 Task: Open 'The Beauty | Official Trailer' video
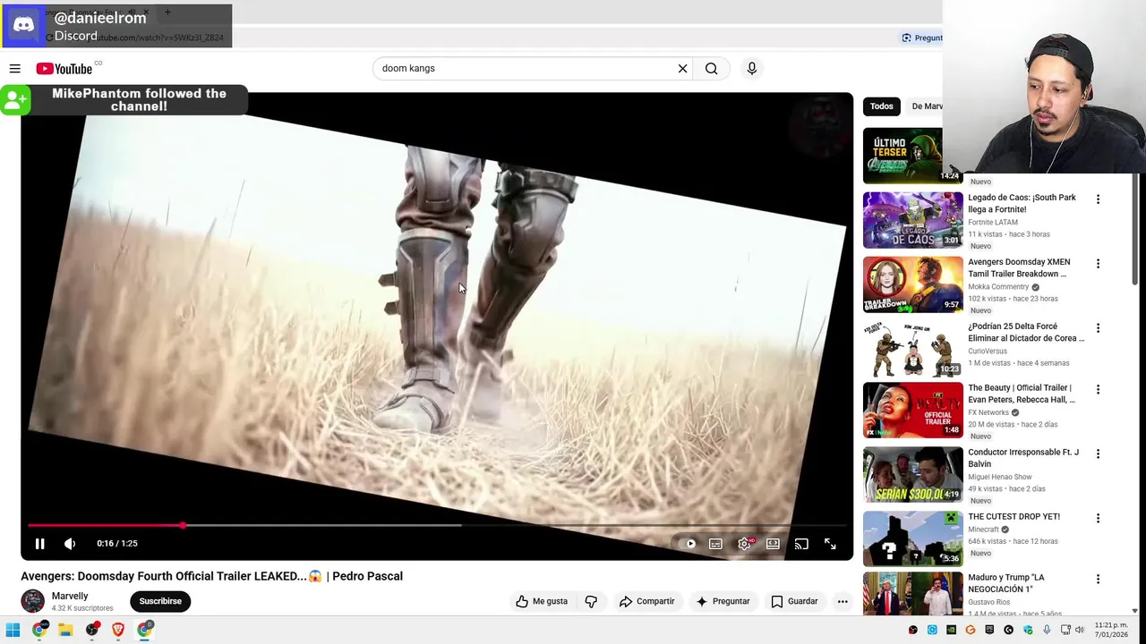1022,394
